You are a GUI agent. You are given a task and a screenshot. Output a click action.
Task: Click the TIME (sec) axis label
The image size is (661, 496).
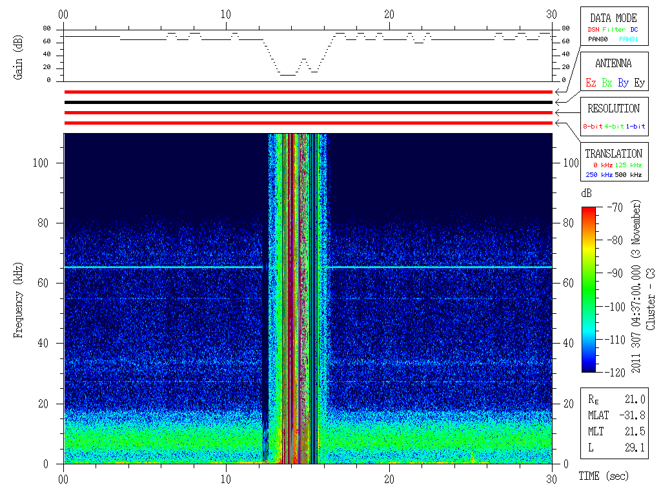603,476
